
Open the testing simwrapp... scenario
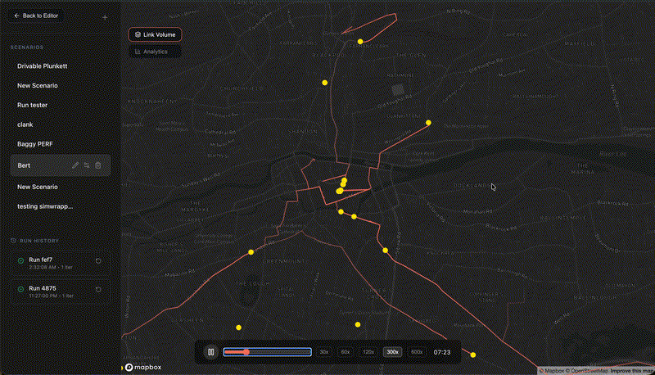pos(45,206)
